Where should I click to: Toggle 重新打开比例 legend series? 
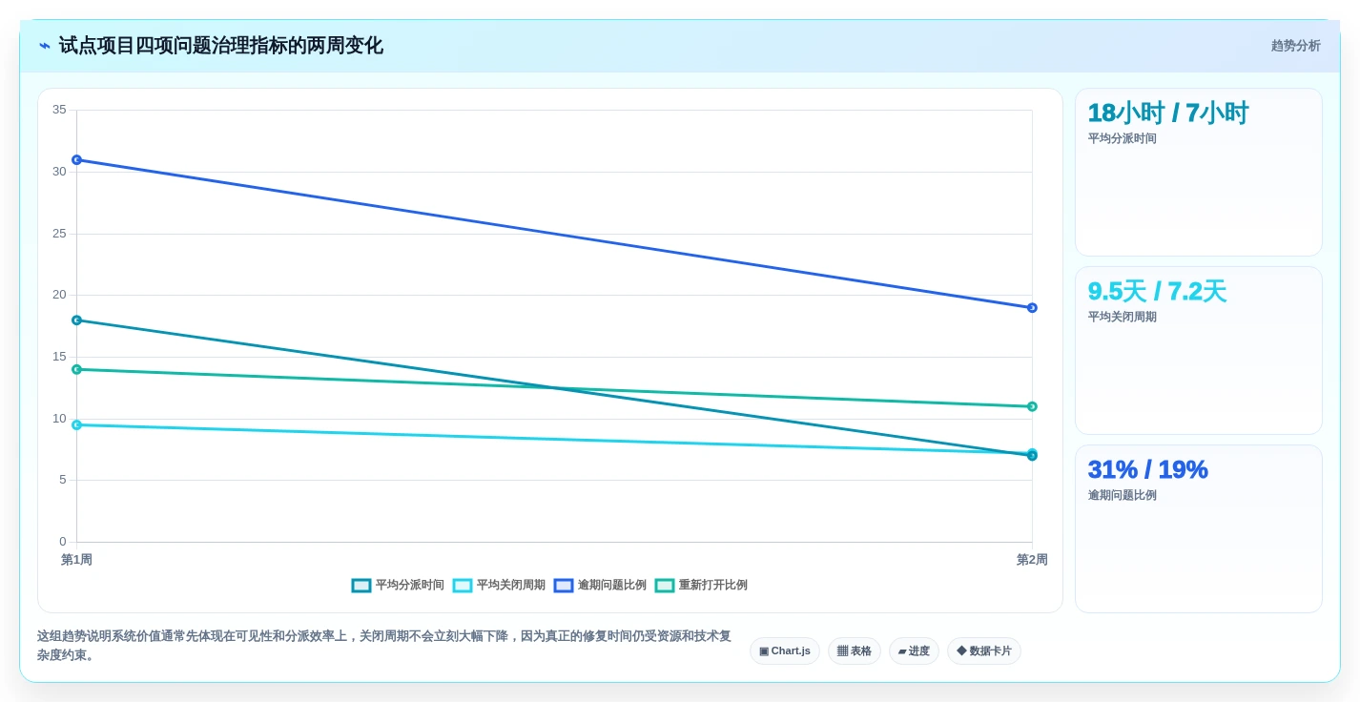tap(701, 585)
